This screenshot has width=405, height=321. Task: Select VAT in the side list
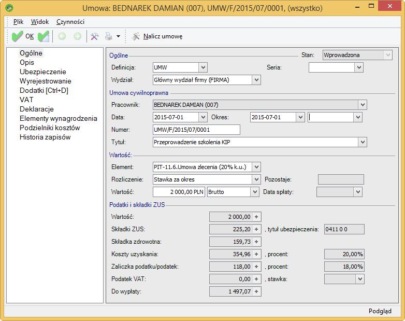pos(26,100)
